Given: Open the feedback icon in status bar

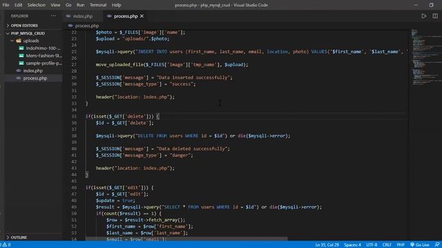Looking at the screenshot, I should [x=437, y=245].
